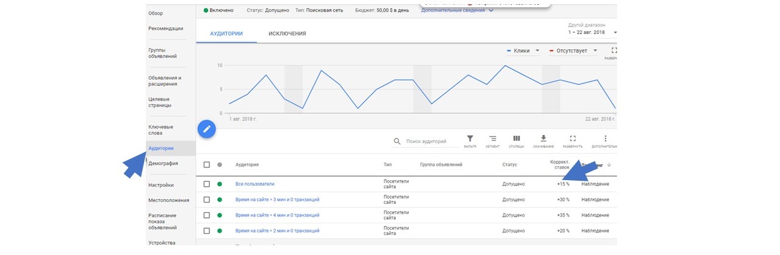Open Обзор in the sidebar

tap(156, 13)
